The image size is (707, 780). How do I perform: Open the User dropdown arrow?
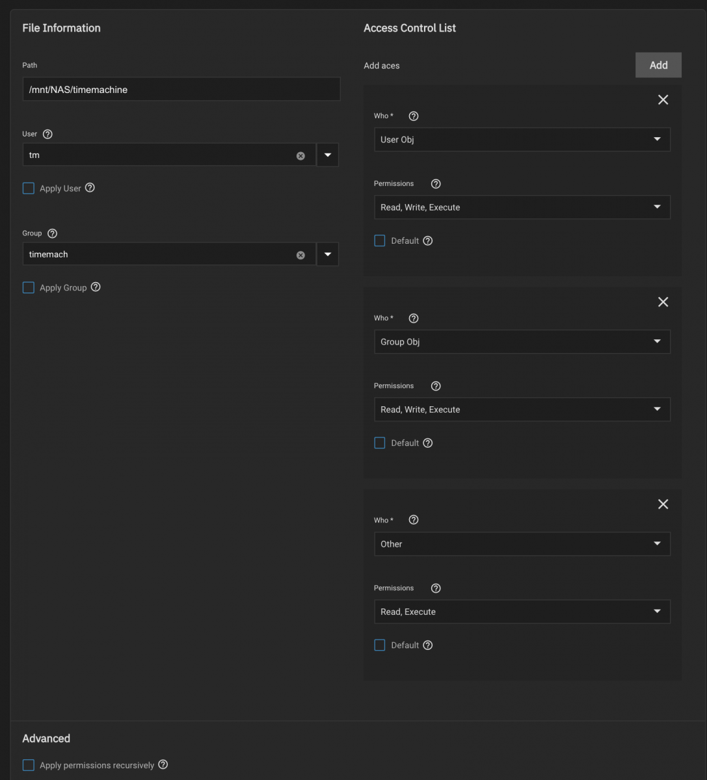[x=328, y=155]
